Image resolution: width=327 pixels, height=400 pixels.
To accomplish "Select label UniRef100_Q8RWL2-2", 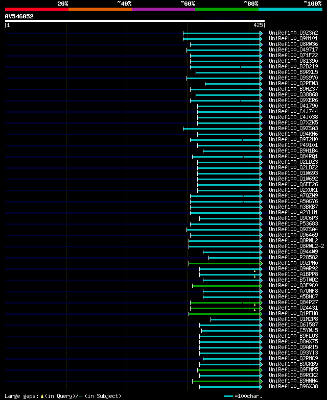I will pyautogui.click(x=296, y=246).
